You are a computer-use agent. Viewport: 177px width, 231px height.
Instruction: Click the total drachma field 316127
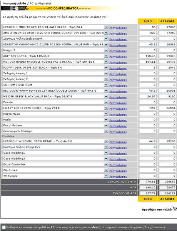167,193
